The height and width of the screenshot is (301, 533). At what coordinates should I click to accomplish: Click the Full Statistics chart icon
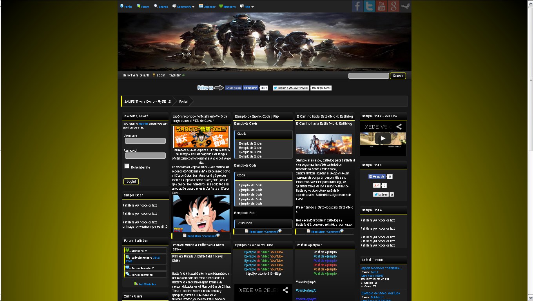136,283
